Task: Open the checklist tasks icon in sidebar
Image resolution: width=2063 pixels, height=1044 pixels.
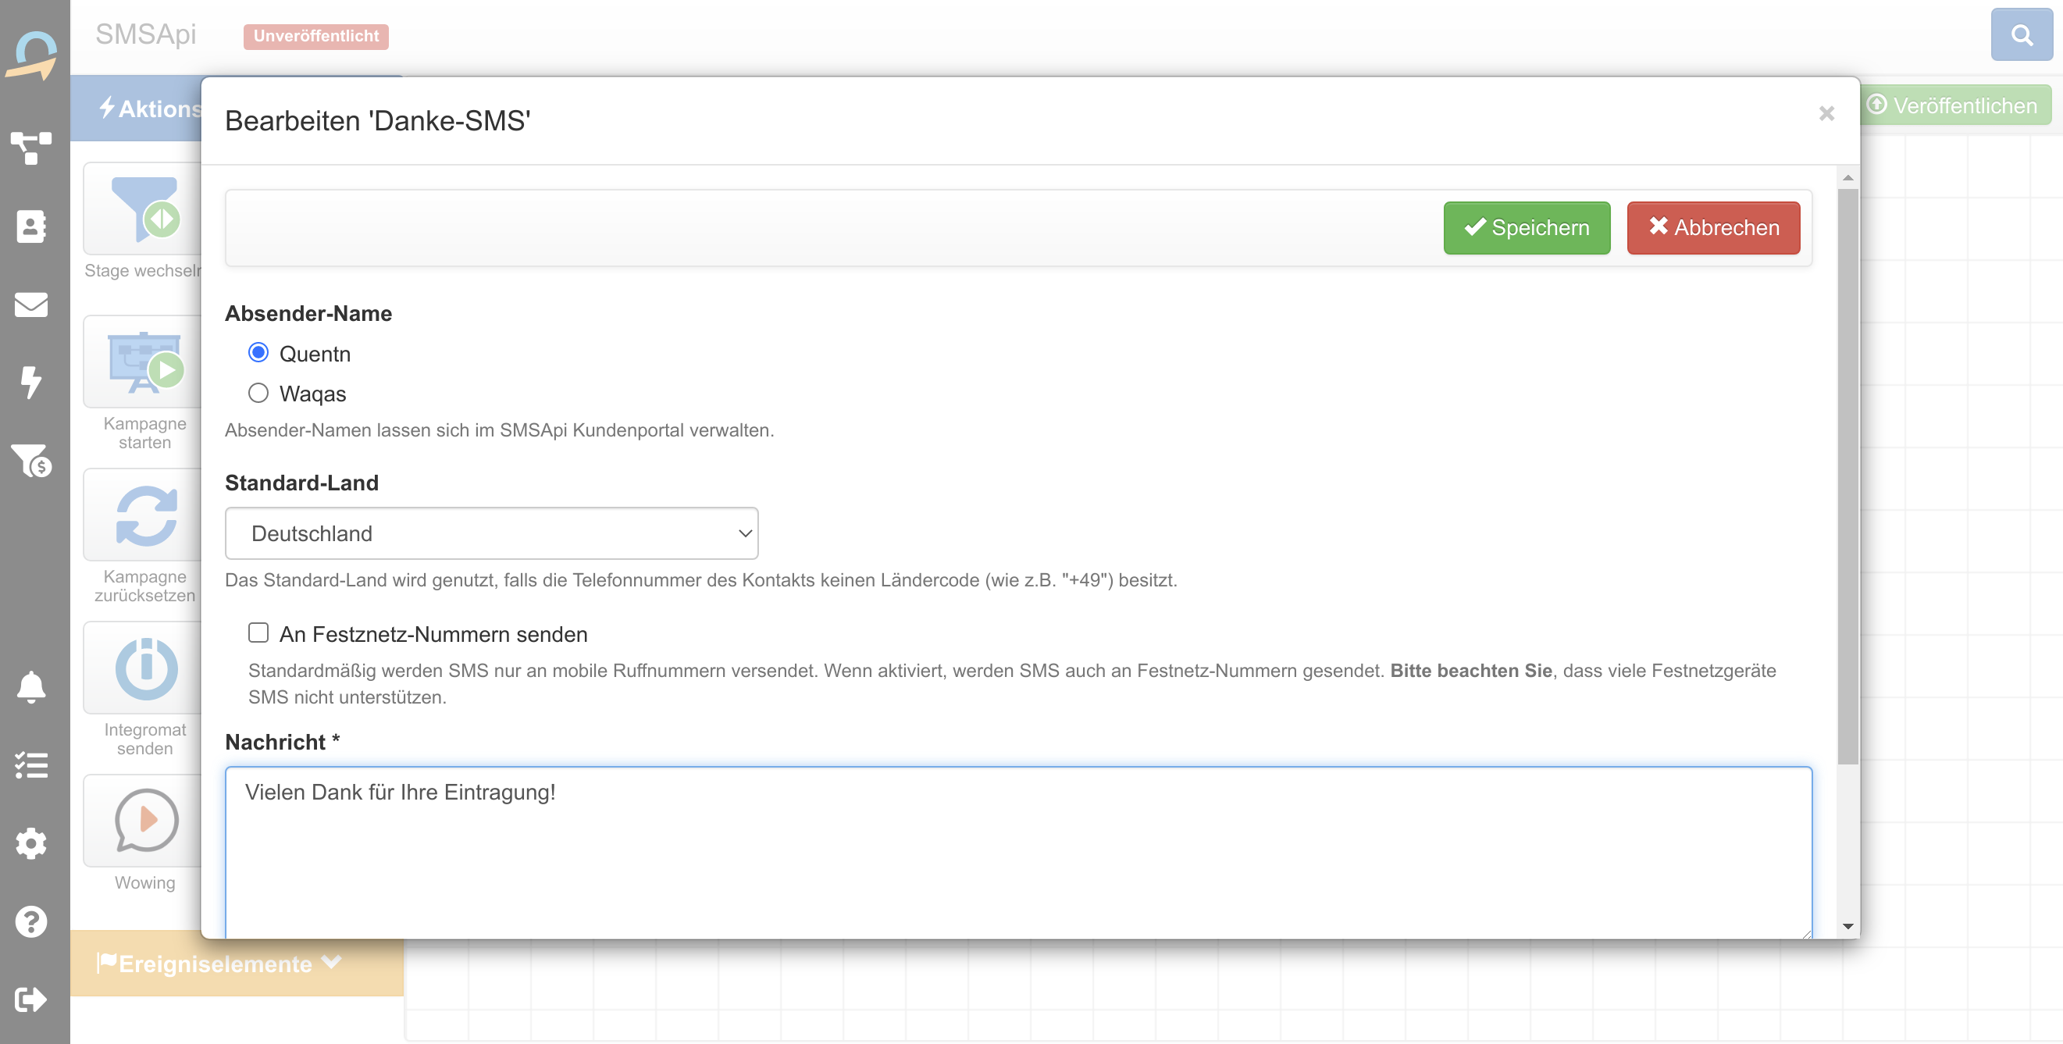Action: point(31,765)
